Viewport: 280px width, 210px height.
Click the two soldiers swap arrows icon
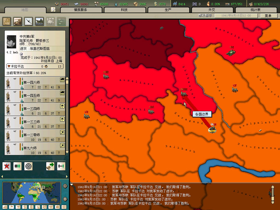click(x=61, y=166)
